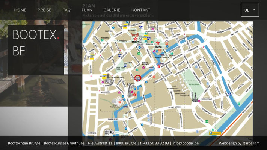Click the anchor icon on the eastern canal
Screen dimensions: 267x150
click(229, 93)
